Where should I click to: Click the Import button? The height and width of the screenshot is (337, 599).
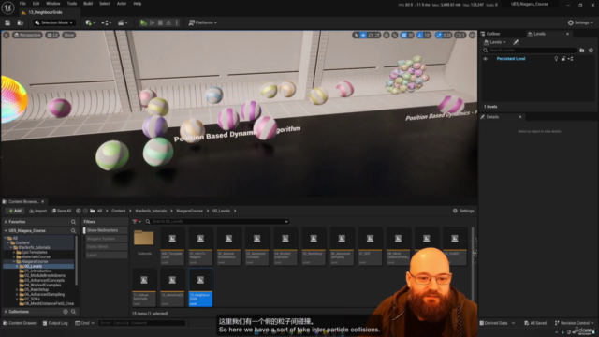point(37,211)
